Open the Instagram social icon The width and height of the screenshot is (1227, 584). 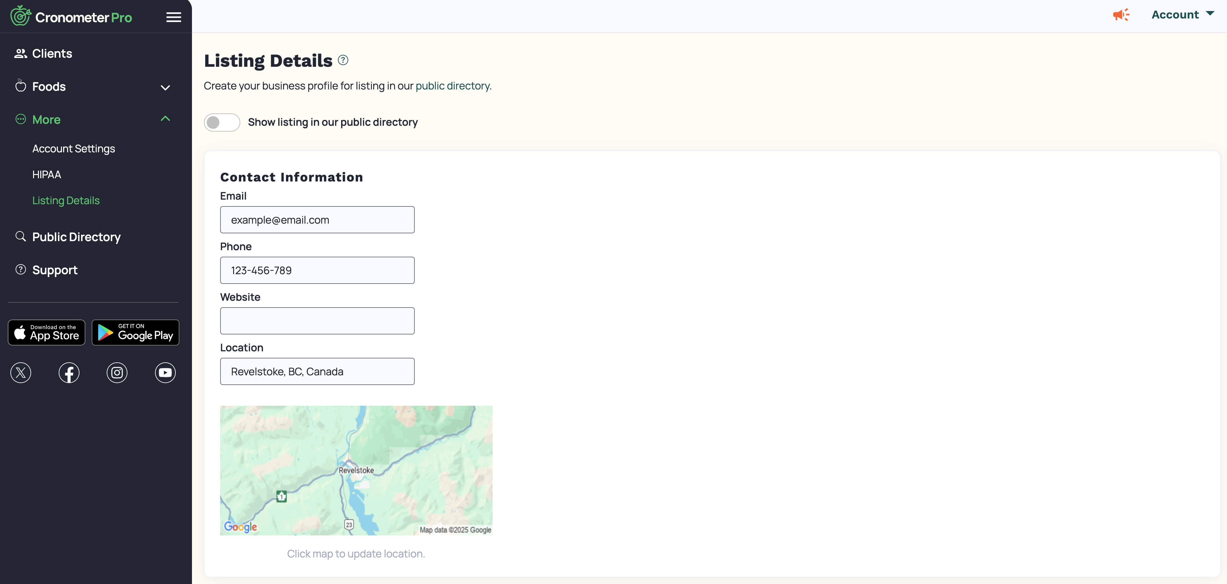[117, 373]
